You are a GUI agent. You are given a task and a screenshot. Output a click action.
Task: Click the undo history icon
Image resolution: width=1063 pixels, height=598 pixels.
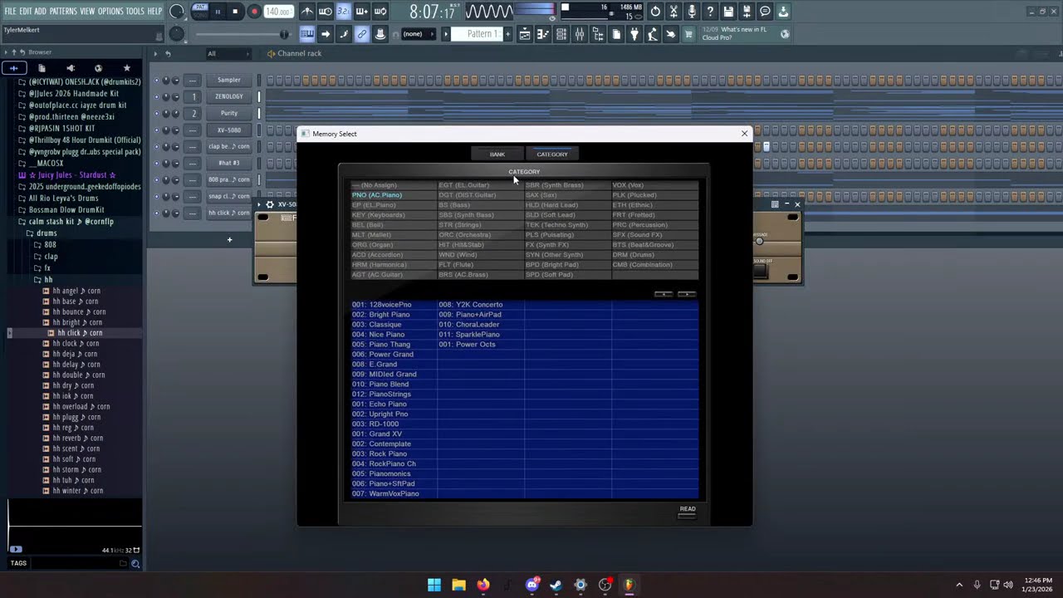tap(655, 12)
